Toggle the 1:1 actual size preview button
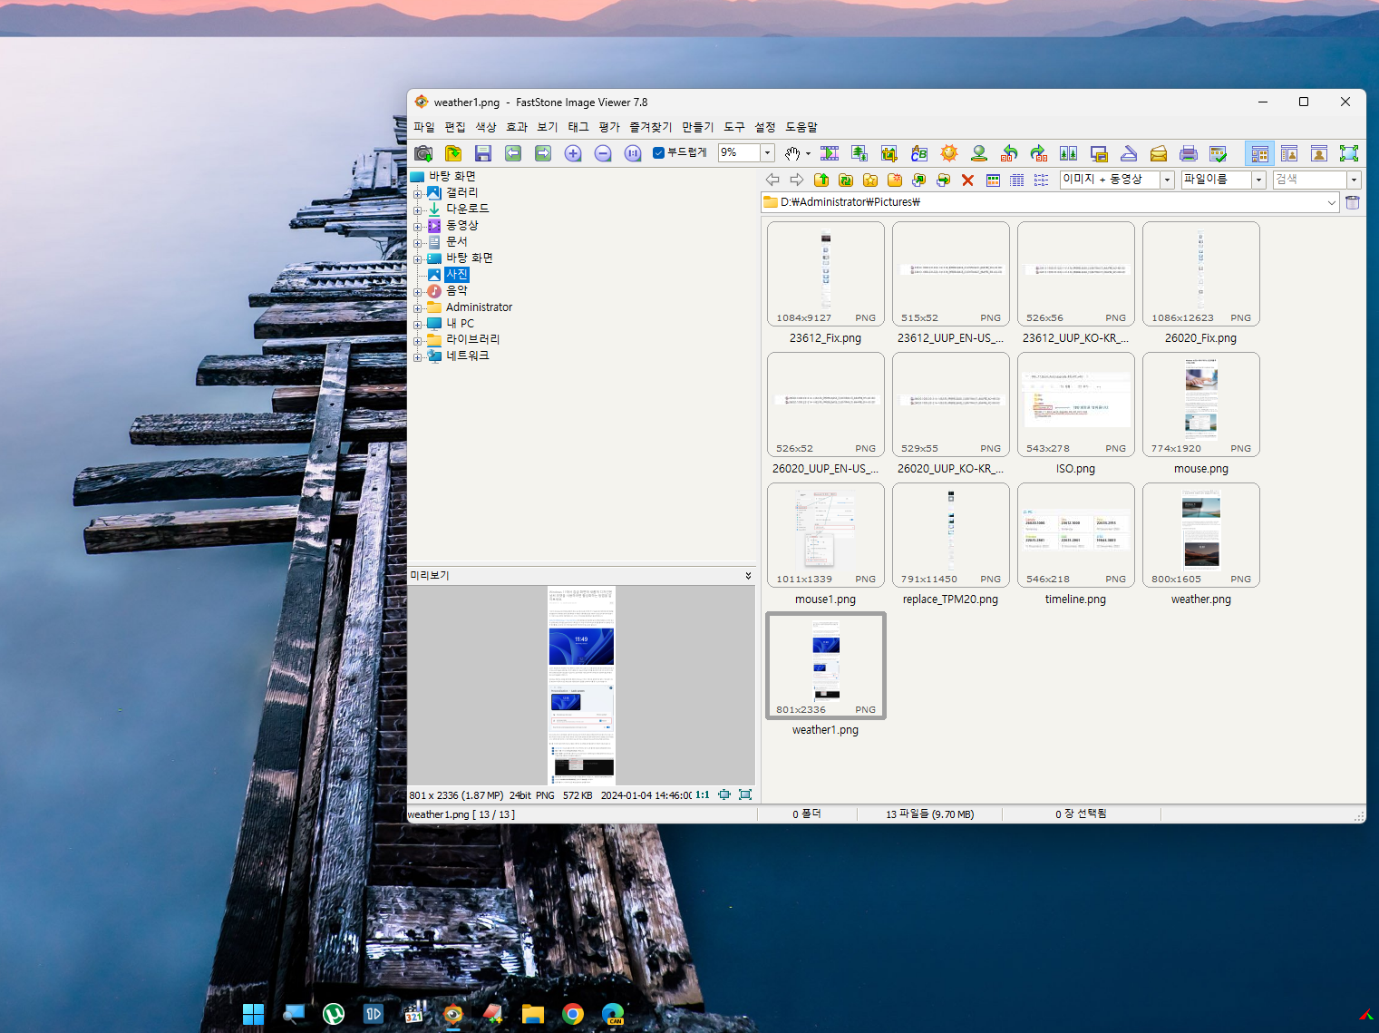 point(702,794)
